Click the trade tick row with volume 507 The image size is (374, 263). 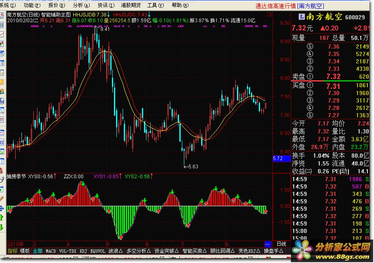click(330, 186)
